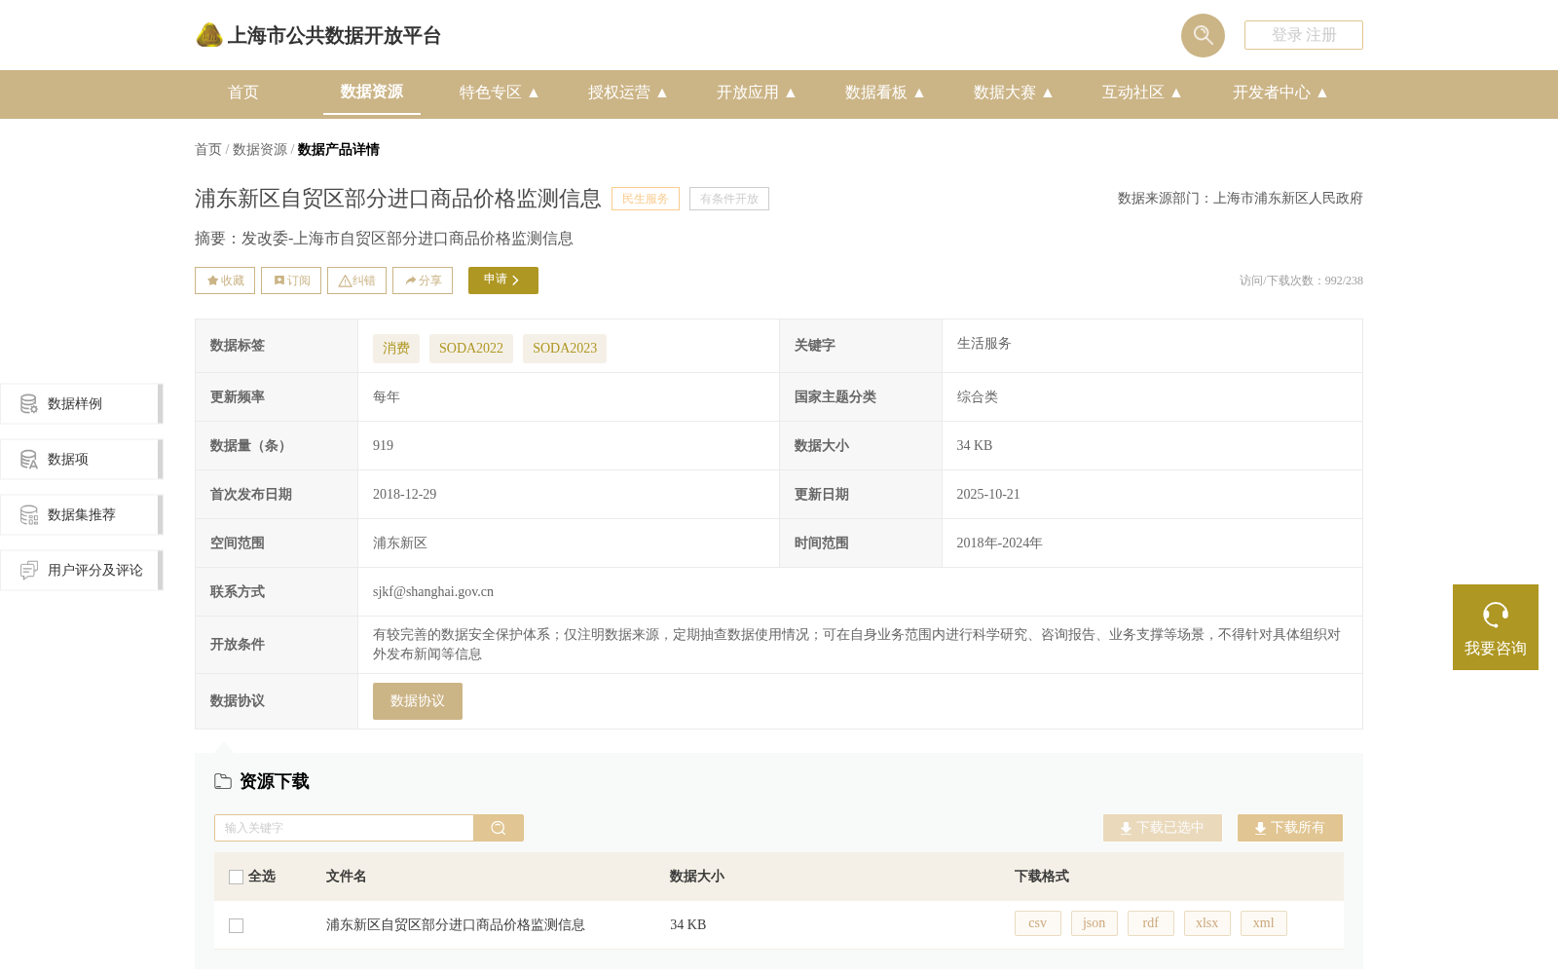The image size is (1558, 974).
Task: Download file in rdf format
Action: click(x=1151, y=923)
